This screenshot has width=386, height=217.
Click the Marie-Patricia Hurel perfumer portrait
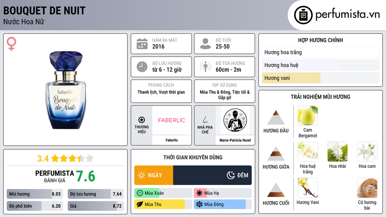235,121
